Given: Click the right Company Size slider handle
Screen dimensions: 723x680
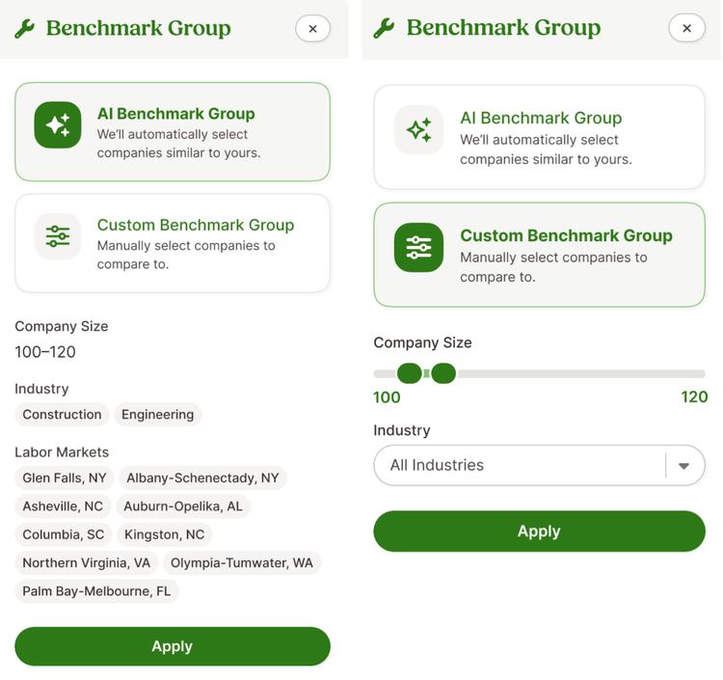Looking at the screenshot, I should [443, 373].
